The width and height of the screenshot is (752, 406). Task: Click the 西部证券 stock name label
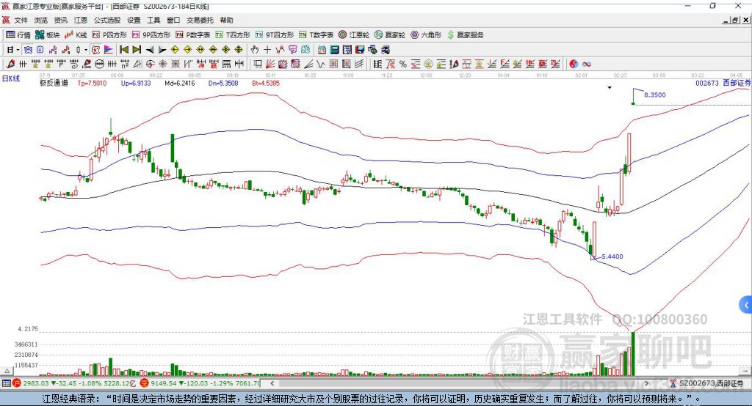[737, 84]
